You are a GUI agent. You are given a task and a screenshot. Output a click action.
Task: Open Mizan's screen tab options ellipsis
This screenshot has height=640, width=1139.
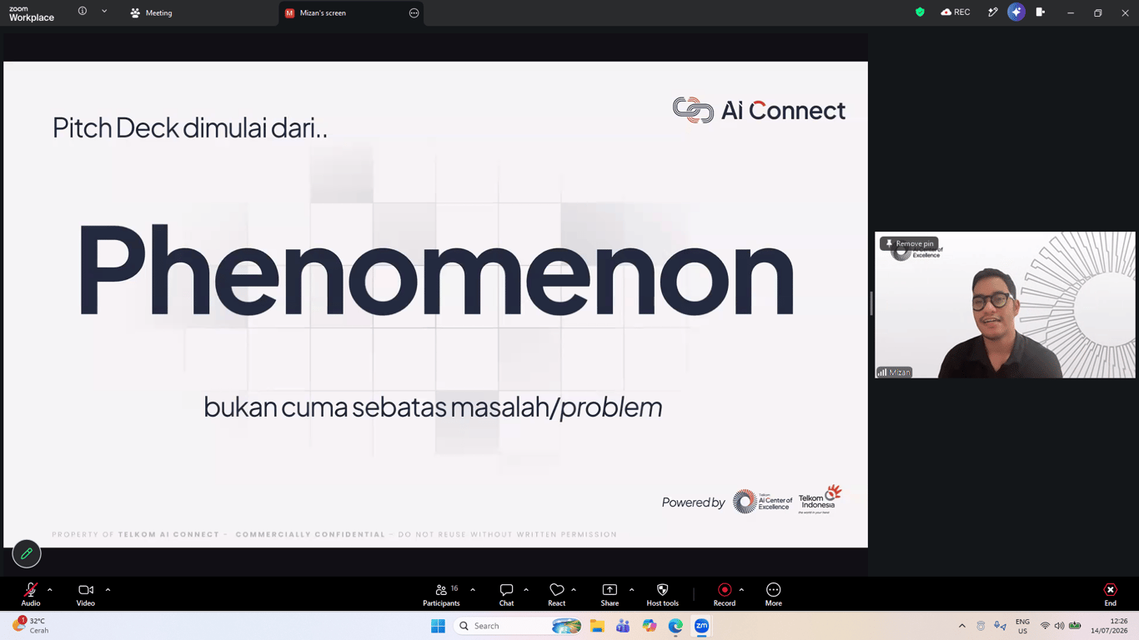[414, 12]
